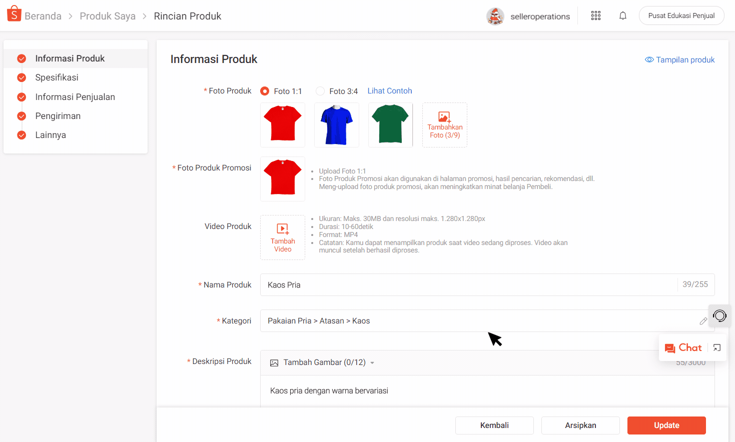
Task: Add a video with Tambah Video
Action: (283, 237)
